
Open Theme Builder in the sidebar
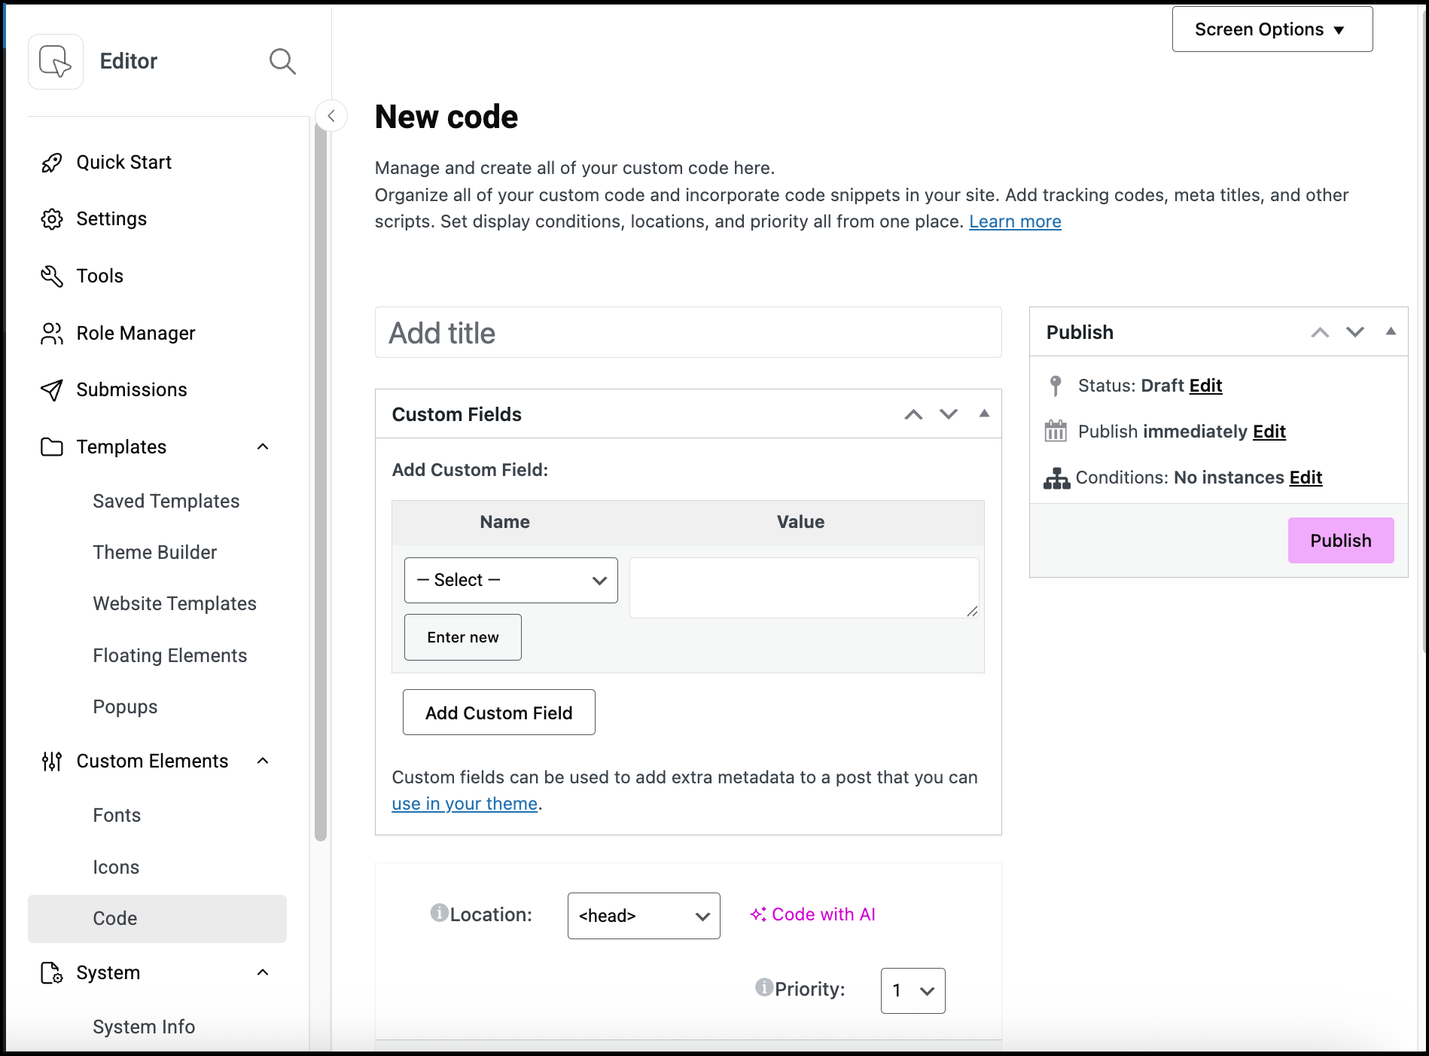154,552
